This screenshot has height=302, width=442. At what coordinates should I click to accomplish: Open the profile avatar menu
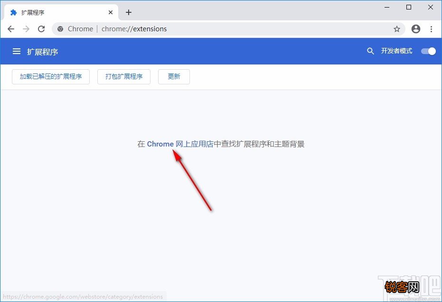coord(416,29)
